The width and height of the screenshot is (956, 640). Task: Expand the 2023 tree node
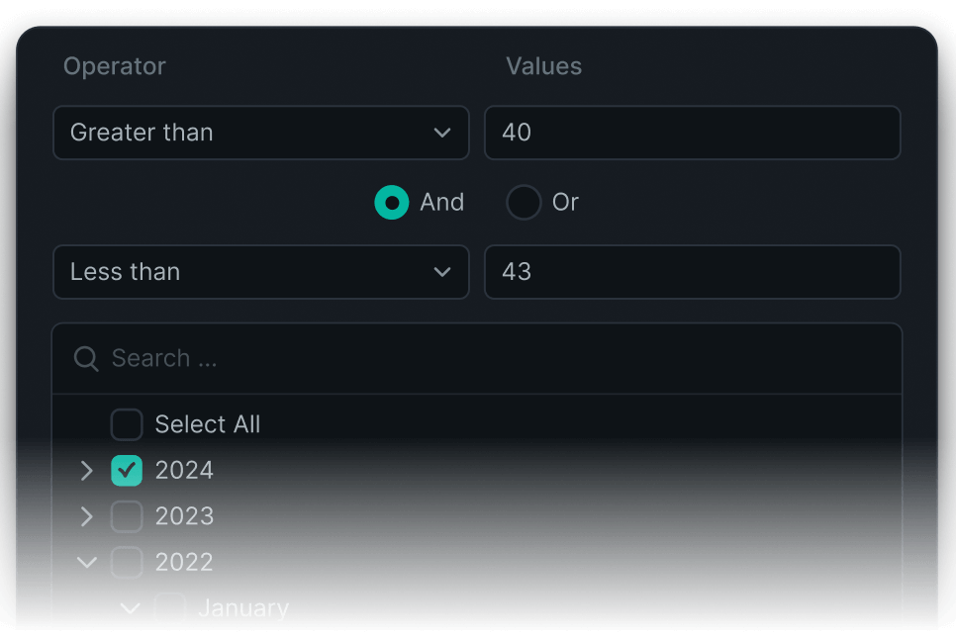click(87, 516)
